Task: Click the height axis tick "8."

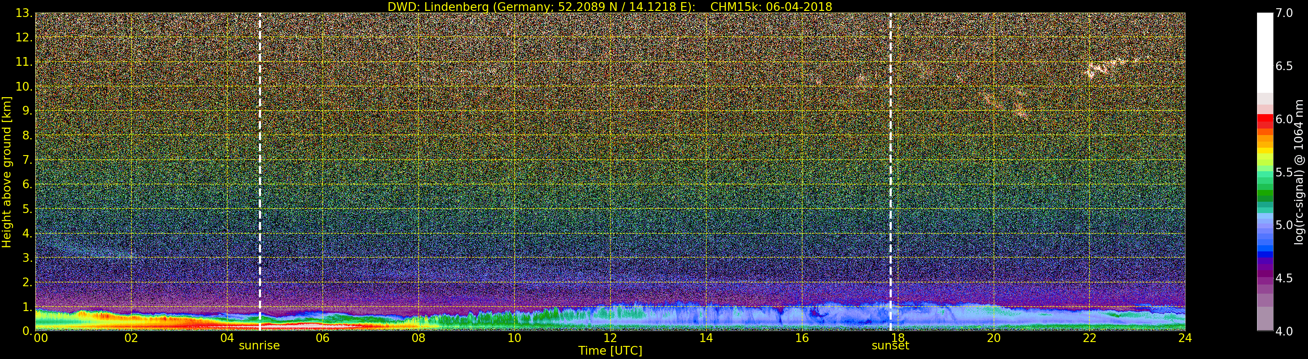Action: click(x=27, y=135)
